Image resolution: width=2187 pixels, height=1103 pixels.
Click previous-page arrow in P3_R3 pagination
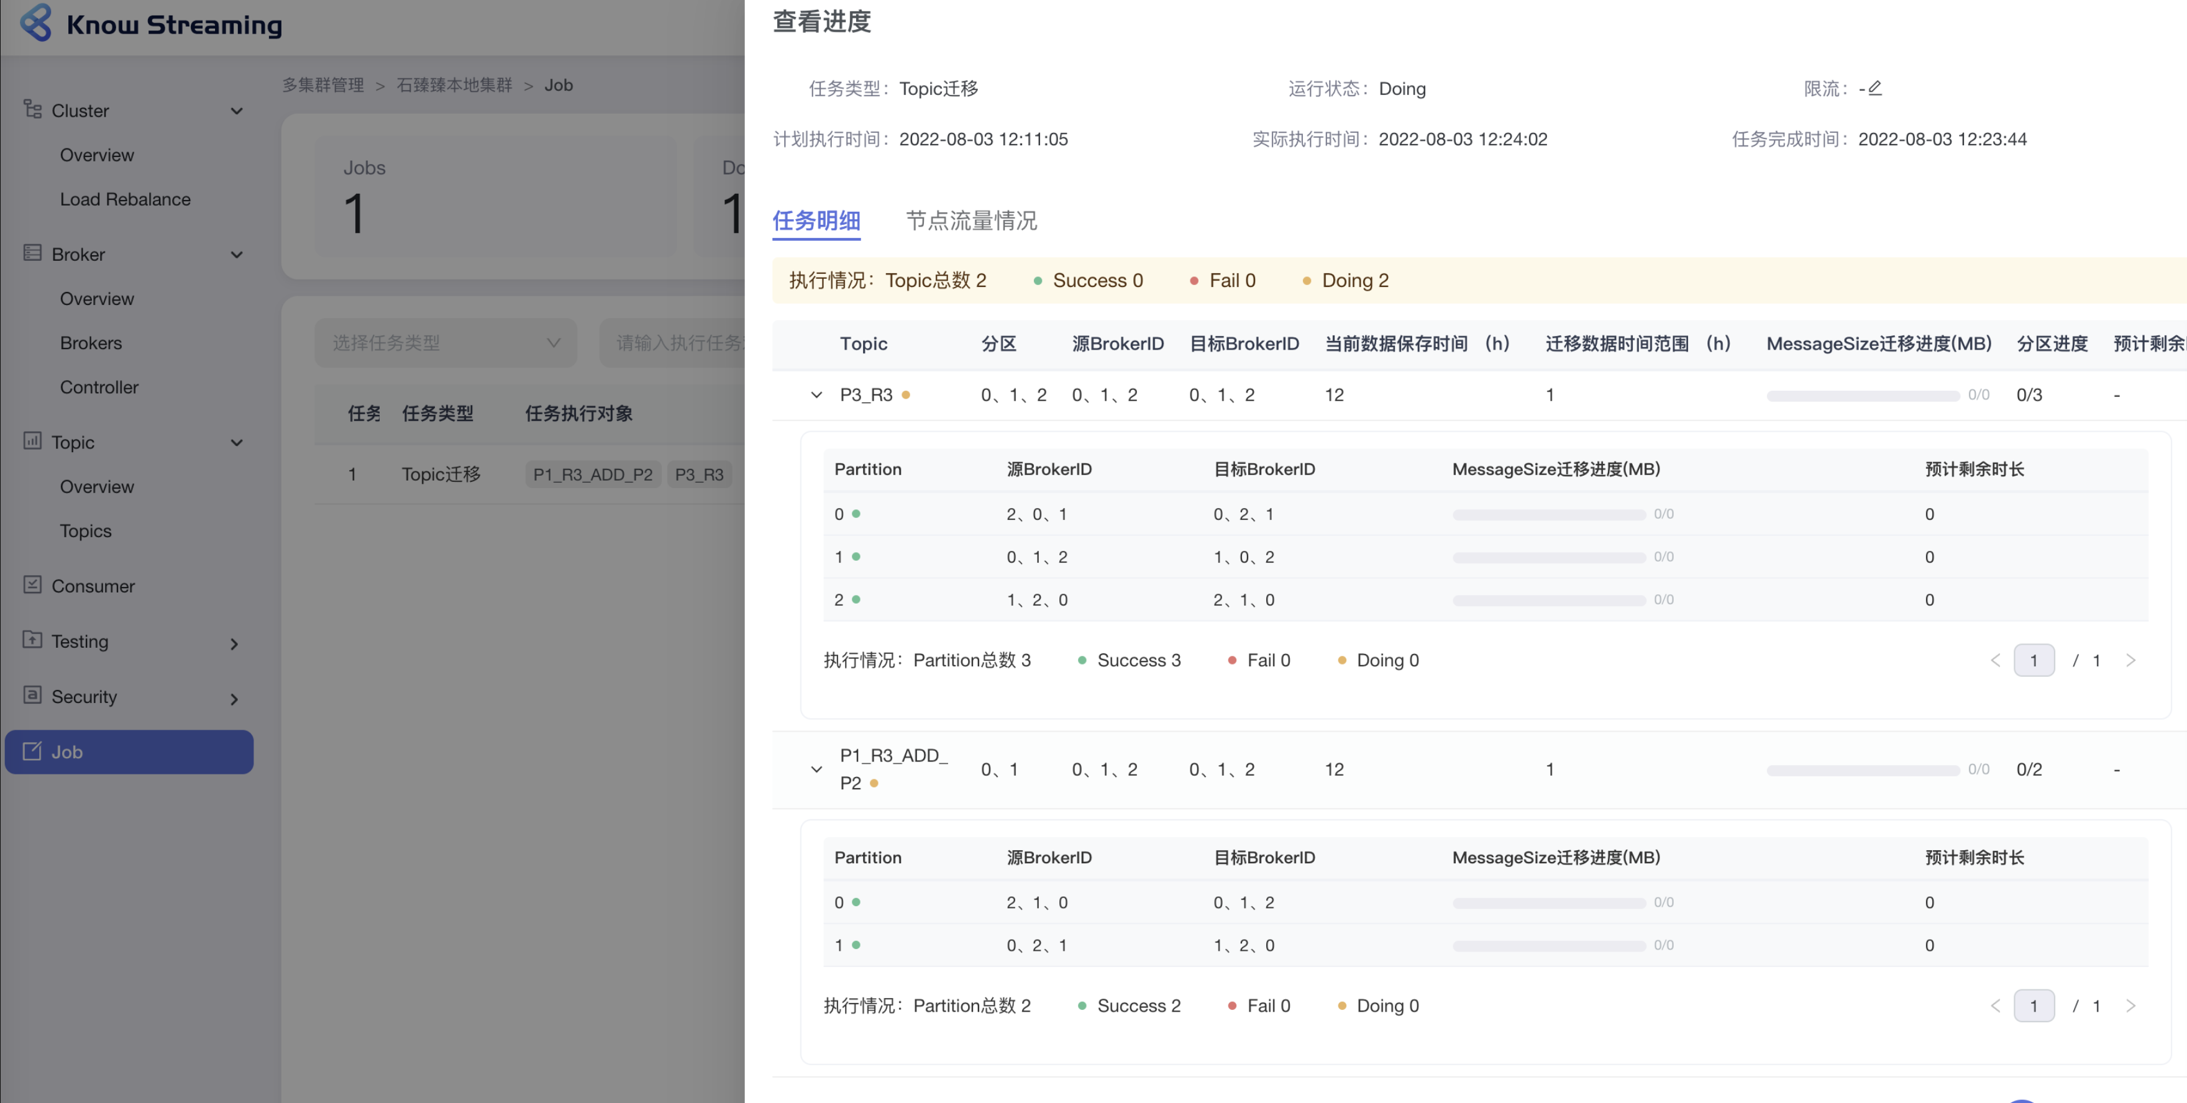click(x=1995, y=660)
